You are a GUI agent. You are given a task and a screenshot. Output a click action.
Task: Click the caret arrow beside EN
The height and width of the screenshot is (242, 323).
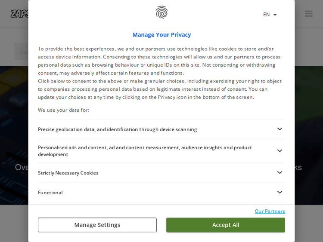275,15
